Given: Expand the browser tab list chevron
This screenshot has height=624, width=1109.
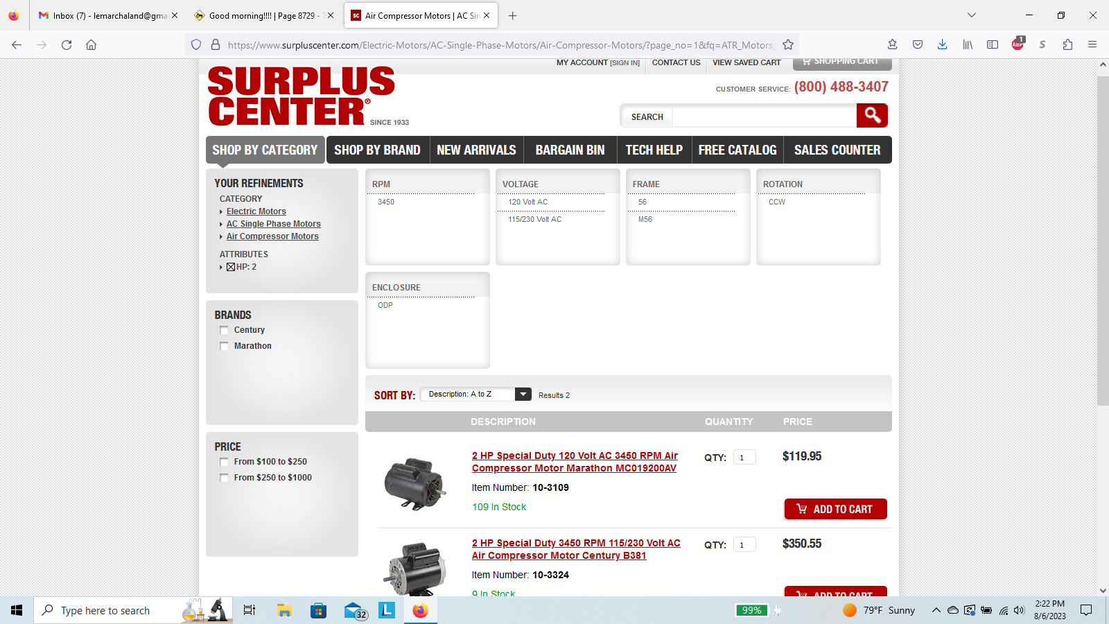Looking at the screenshot, I should (x=972, y=15).
